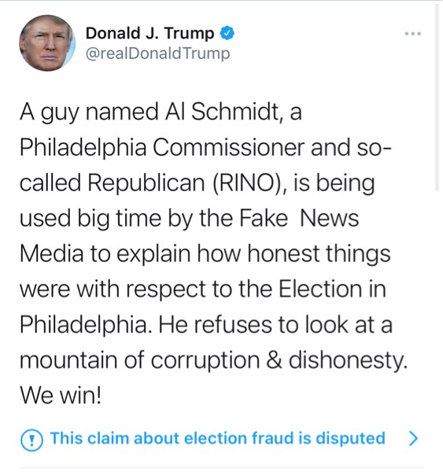This screenshot has width=443, height=472.
Task: Open the @realDonaldTrump handle
Action: point(158,53)
